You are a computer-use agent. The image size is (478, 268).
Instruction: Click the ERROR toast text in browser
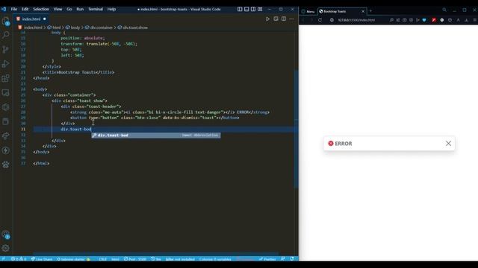tap(344, 144)
